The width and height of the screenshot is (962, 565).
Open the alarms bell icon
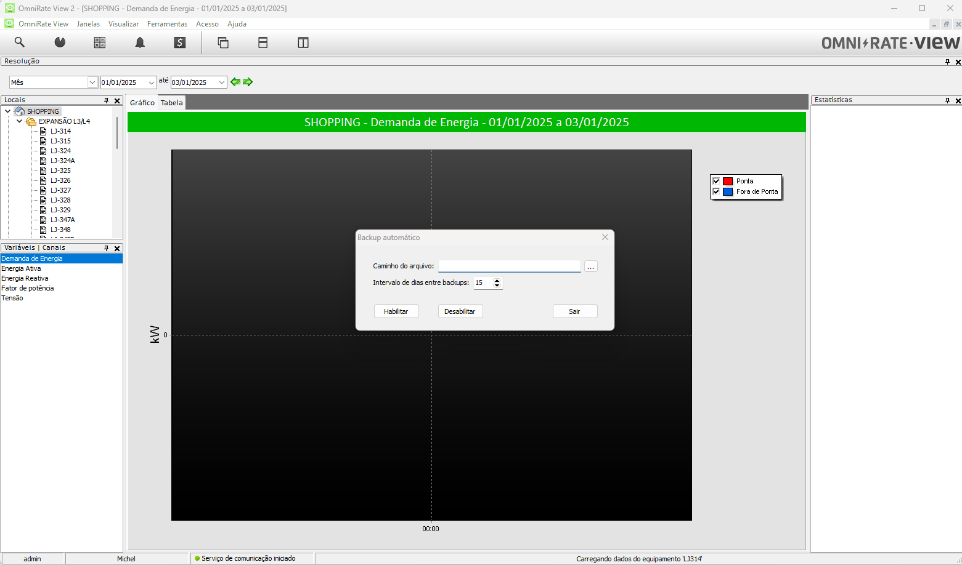(140, 42)
